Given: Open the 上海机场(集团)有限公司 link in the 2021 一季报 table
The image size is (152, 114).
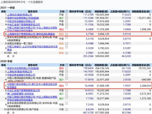Looking at the screenshot, I should (x=19, y=15).
